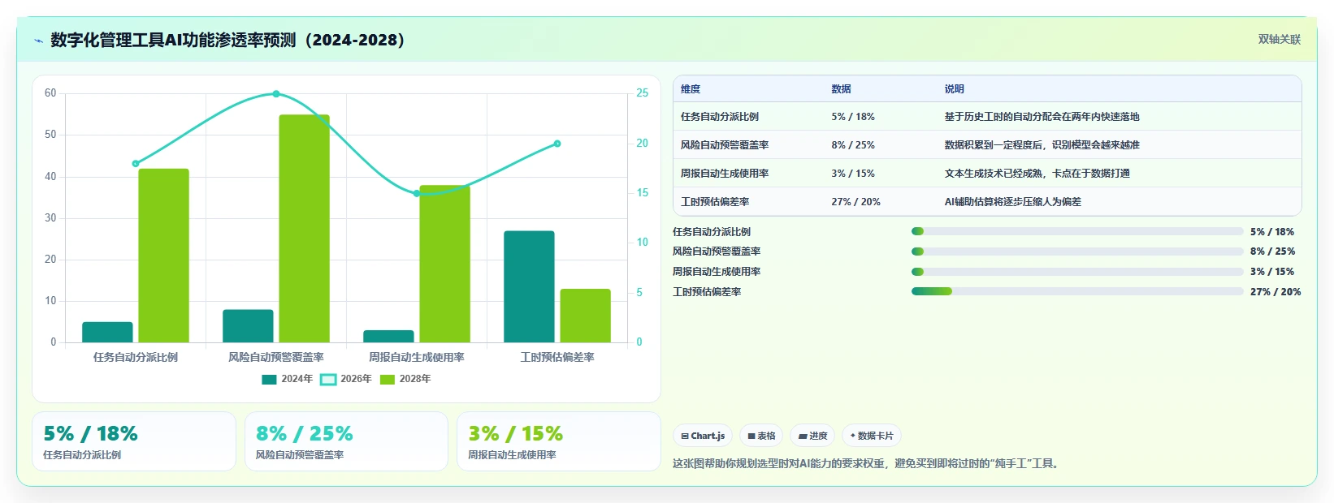
Task: Click the progress bar for 工时预估偏差率
Action: click(x=1077, y=291)
